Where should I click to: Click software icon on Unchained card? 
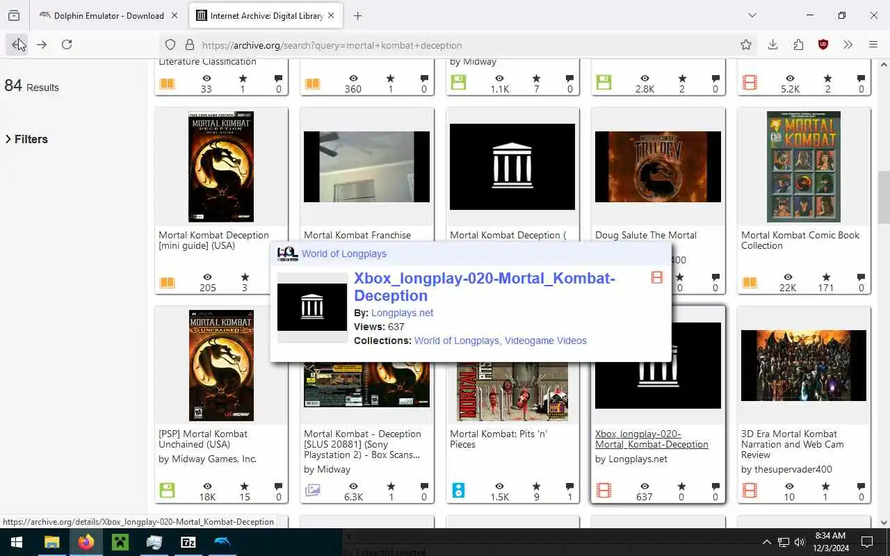pos(167,491)
